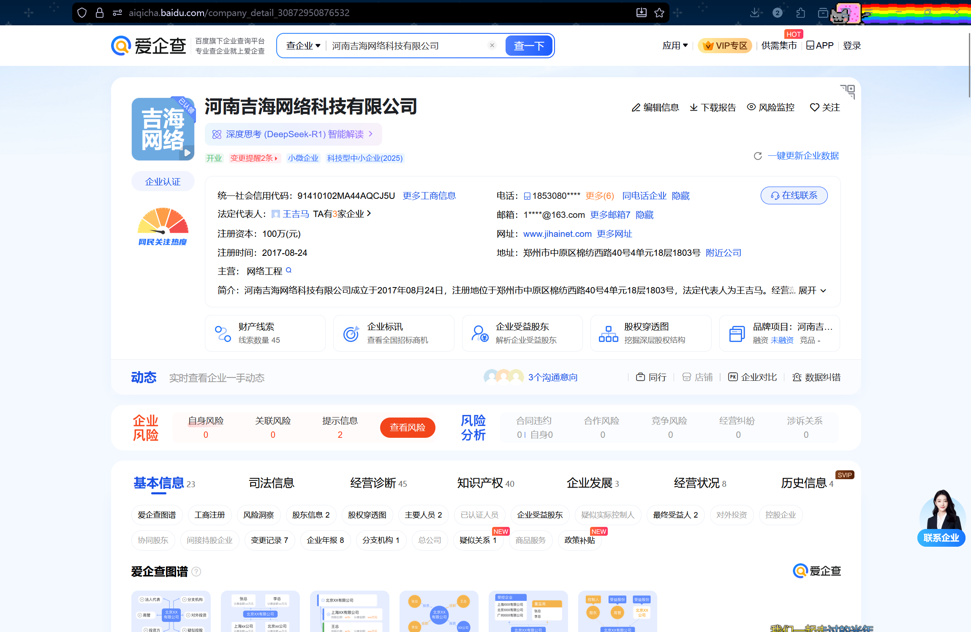Screen dimensions: 971x632
Task: Open the 查企业 search type dropdown
Action: tap(303, 45)
